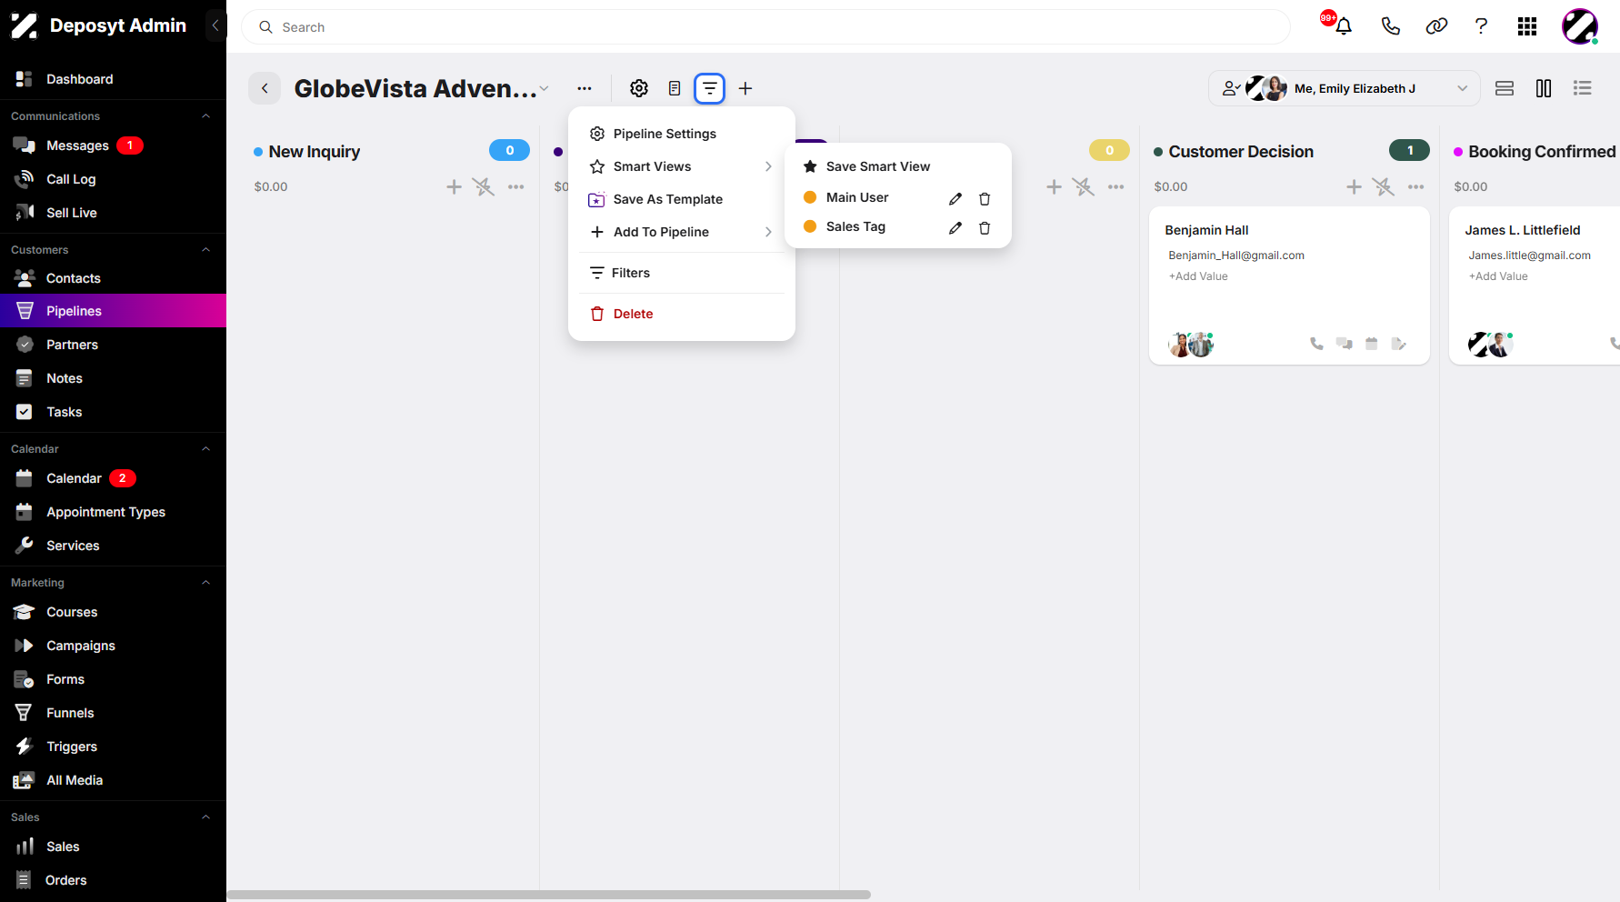Open the three-dots menu next to pipeline title
Viewport: 1620px width, 902px height.
585,88
